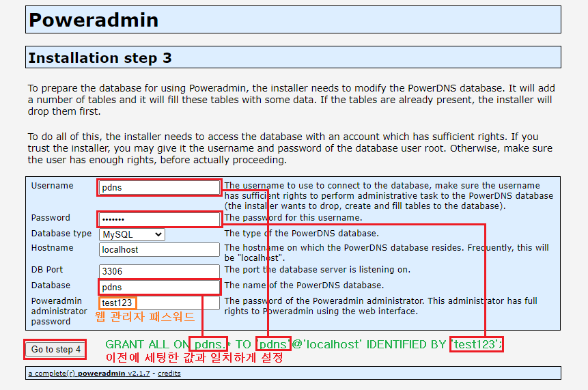Click the Password input field
The width and height of the screenshot is (588, 390).
159,219
